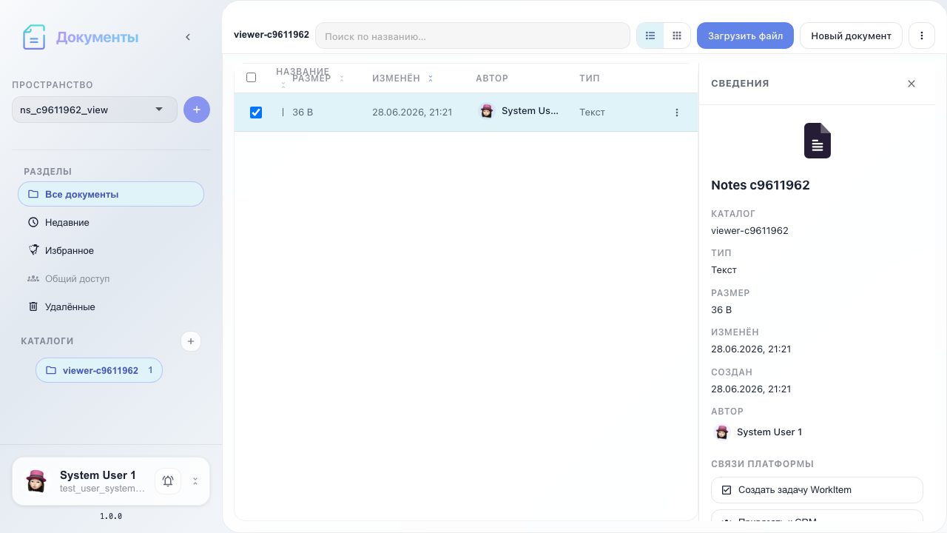Click the 28.06.2026, 21:21 modified cell in row

click(412, 113)
